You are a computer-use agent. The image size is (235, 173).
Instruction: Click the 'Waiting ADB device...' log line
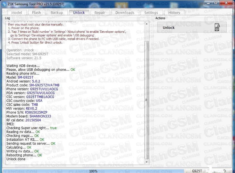tap(23, 66)
